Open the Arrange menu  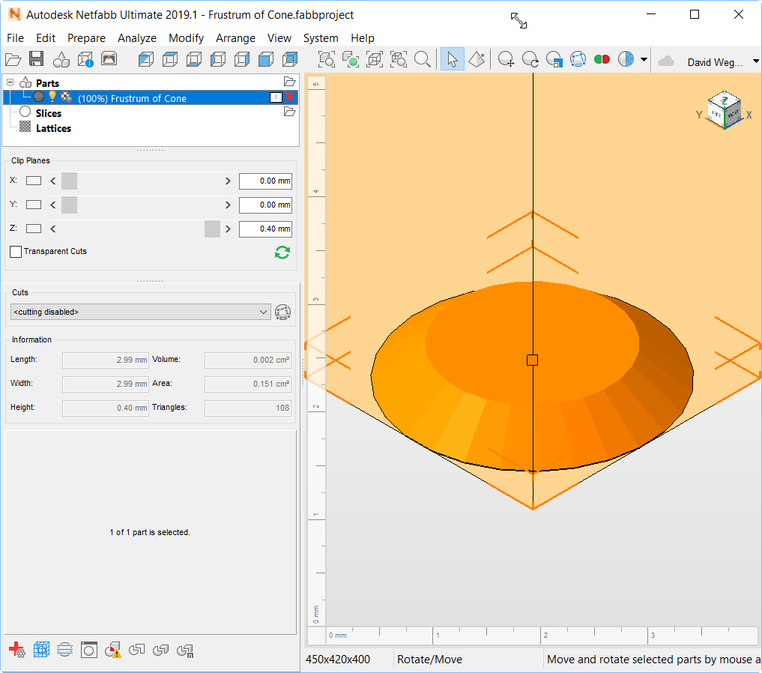tap(235, 37)
